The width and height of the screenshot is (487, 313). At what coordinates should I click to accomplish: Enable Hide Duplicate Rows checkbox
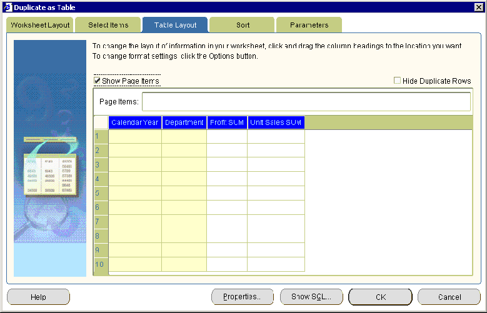point(397,81)
